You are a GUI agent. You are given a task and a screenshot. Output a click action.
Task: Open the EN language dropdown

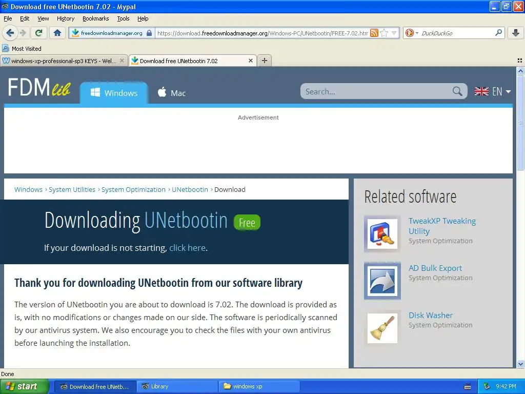(x=493, y=91)
